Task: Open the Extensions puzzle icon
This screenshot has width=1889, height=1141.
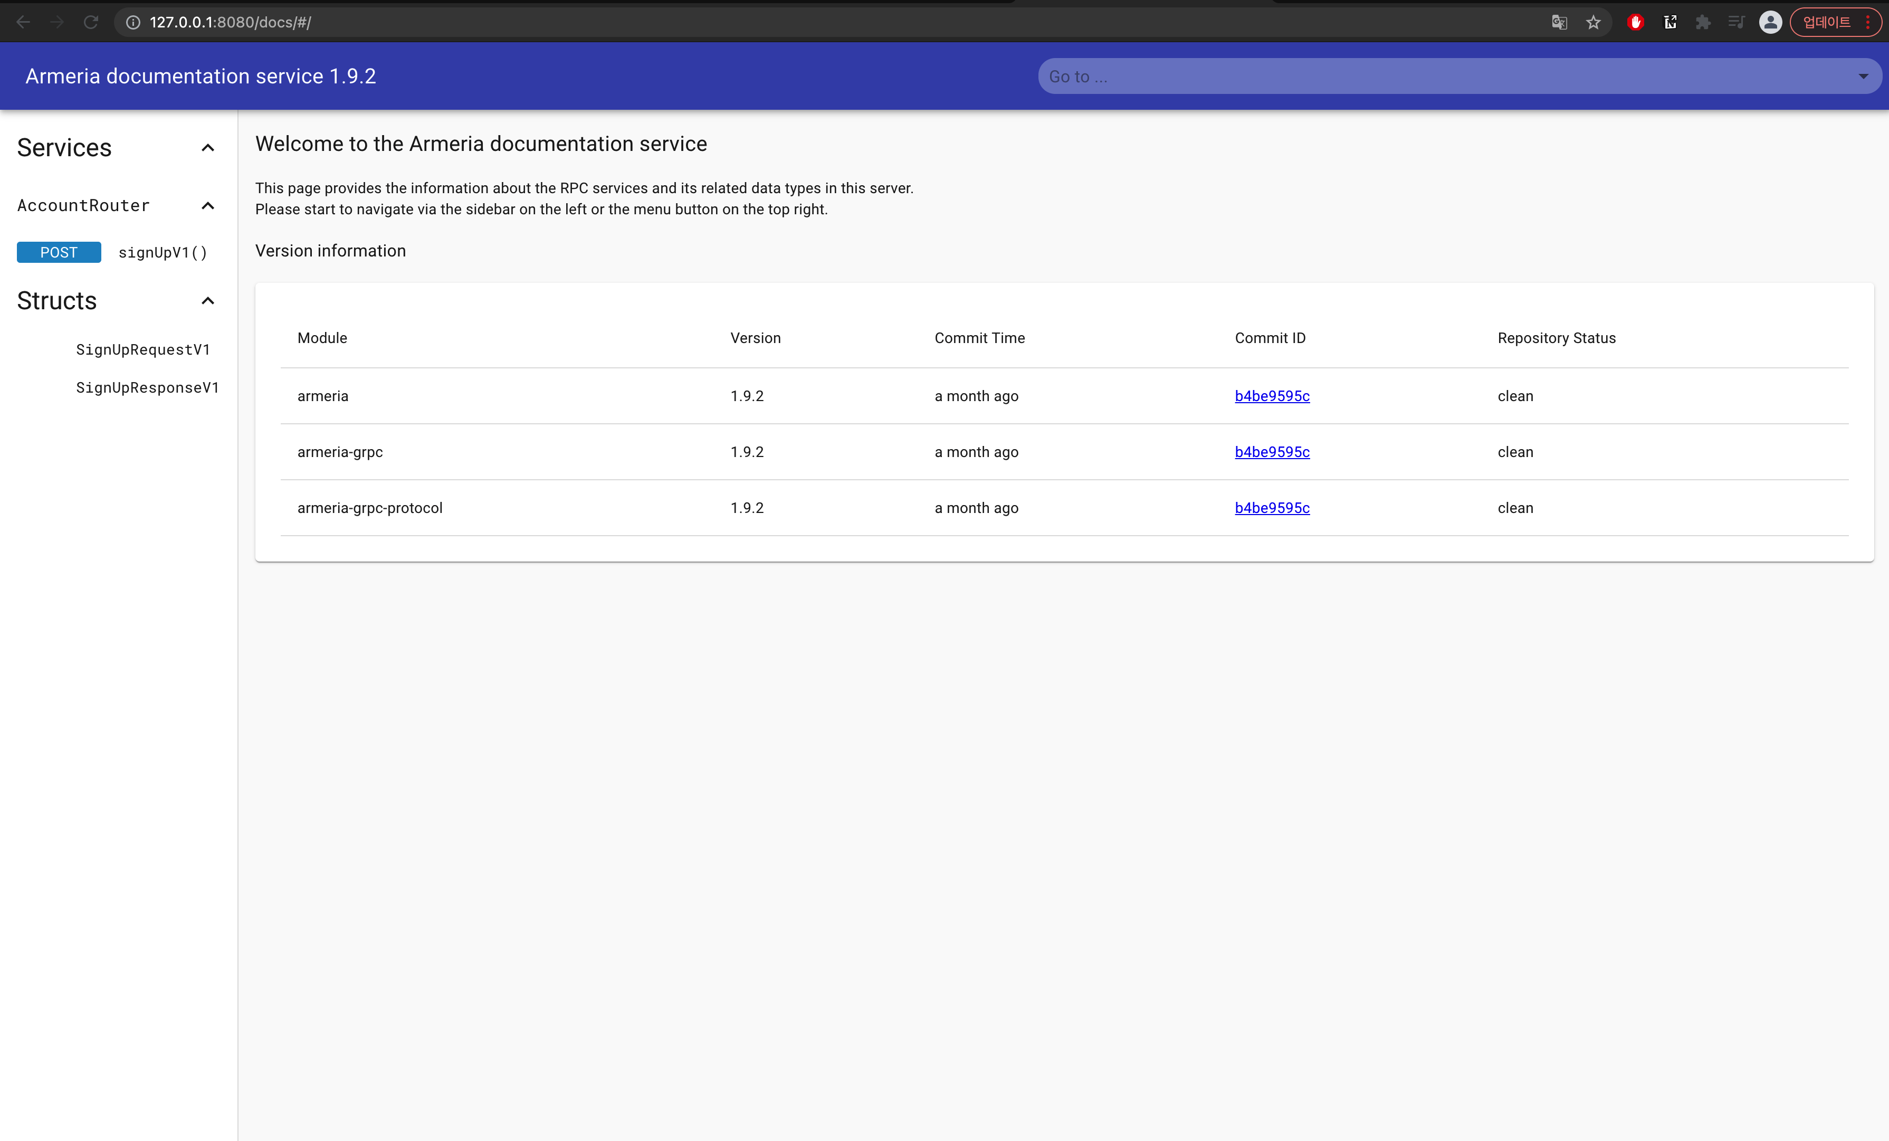Action: (x=1703, y=22)
